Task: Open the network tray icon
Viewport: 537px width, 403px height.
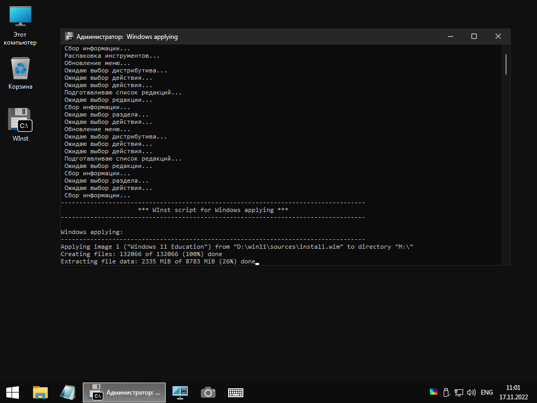Action: click(458, 393)
